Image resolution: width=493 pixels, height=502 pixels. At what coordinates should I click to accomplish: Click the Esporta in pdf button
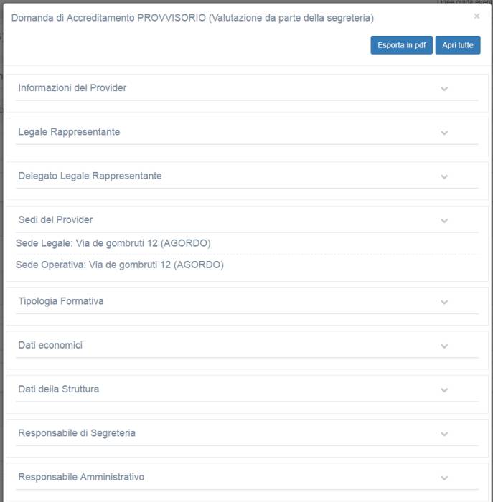click(x=401, y=45)
